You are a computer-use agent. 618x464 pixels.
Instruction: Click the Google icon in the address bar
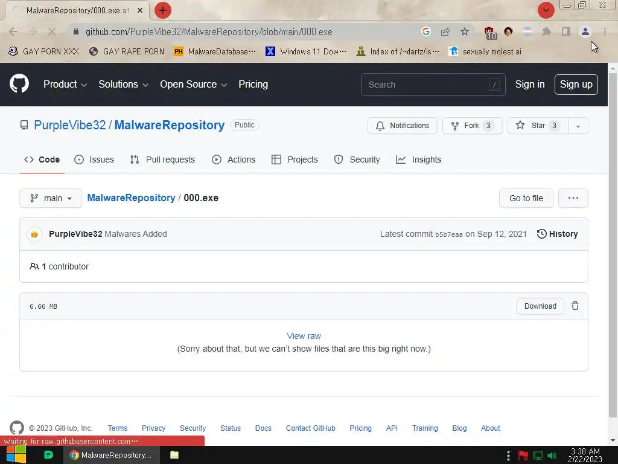[425, 31]
